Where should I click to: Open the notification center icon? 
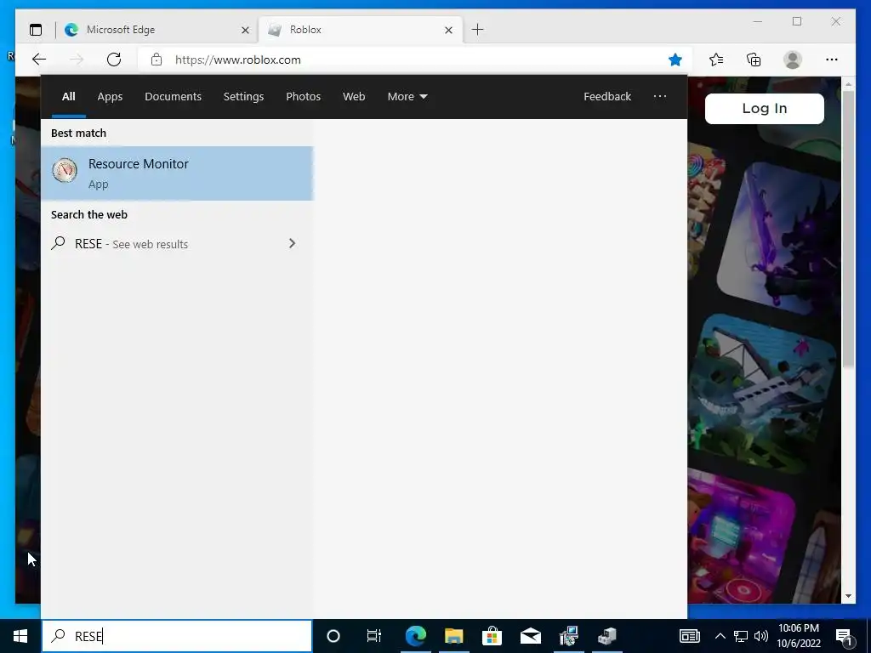tap(844, 636)
